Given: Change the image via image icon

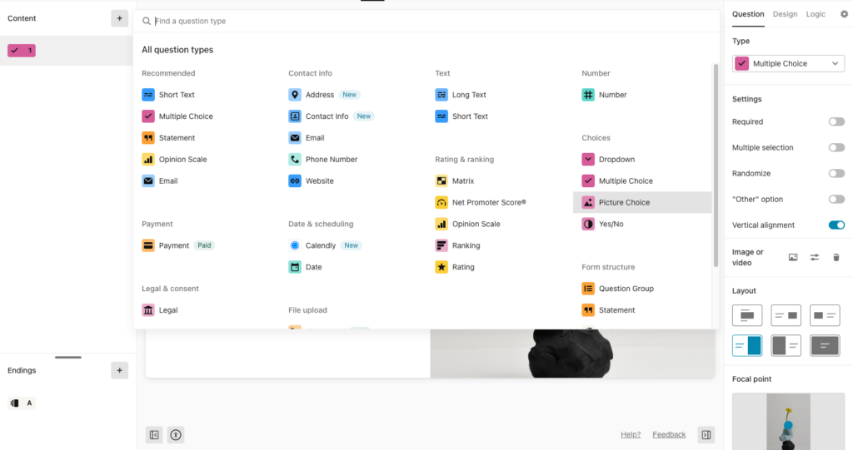Looking at the screenshot, I should click(793, 258).
